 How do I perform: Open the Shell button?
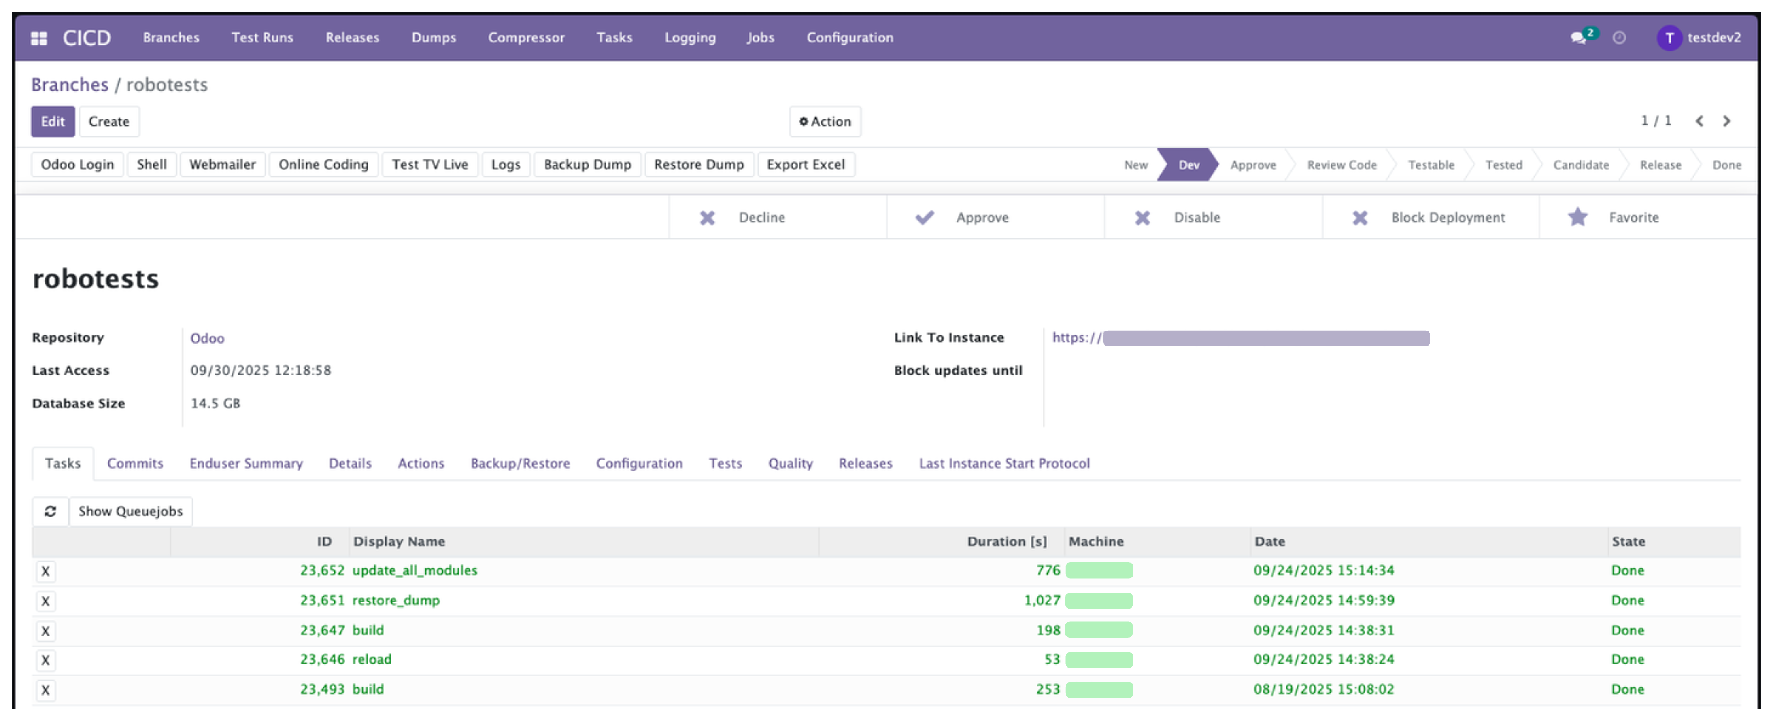pos(151,165)
